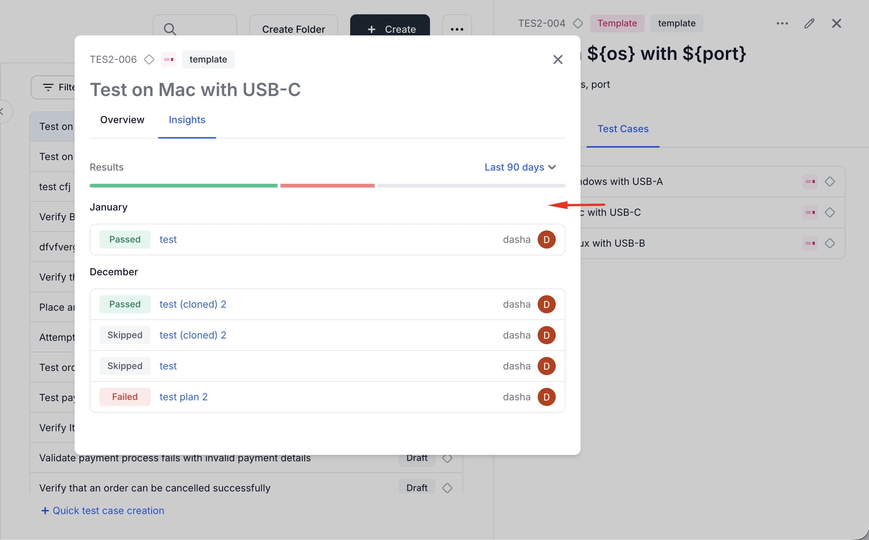
Task: Open the TES2-004 more options (…) menu
Action: 783,23
